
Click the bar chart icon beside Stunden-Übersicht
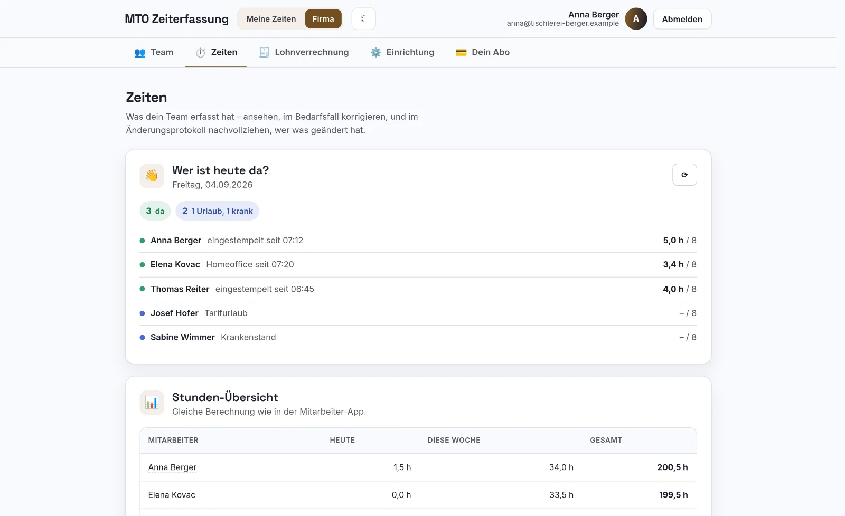click(152, 403)
